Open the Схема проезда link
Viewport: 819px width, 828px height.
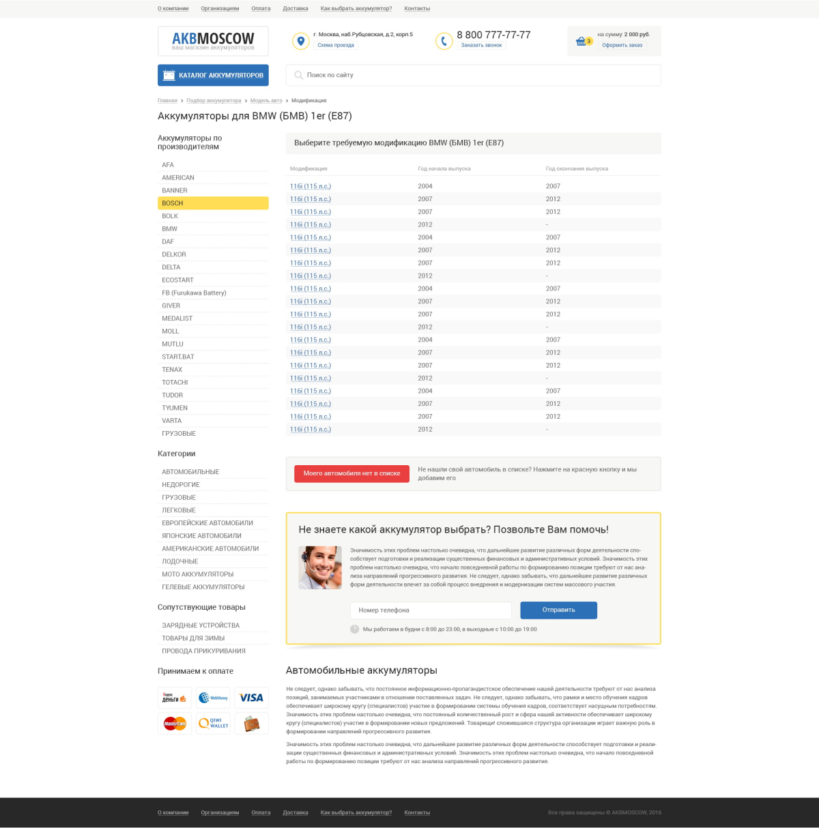[336, 45]
